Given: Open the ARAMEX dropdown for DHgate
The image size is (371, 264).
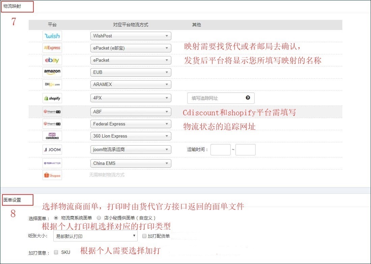Looking at the screenshot, I should tap(131, 84).
